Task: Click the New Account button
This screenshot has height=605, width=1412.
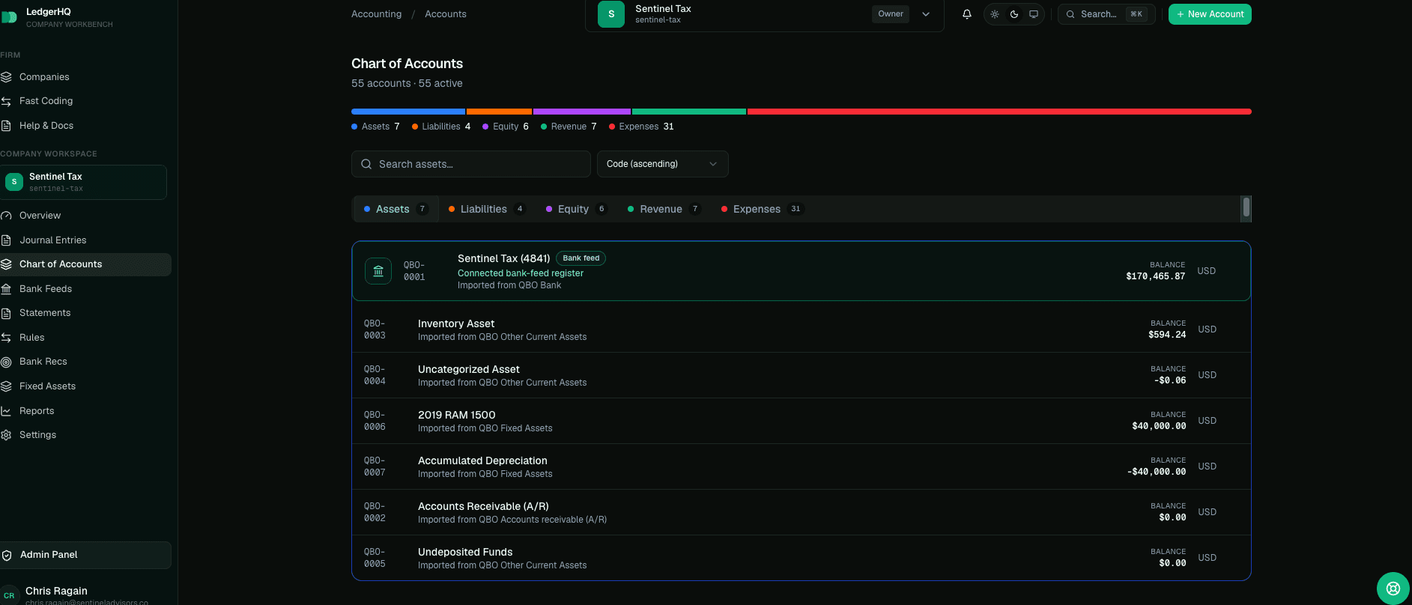Action: tap(1210, 14)
